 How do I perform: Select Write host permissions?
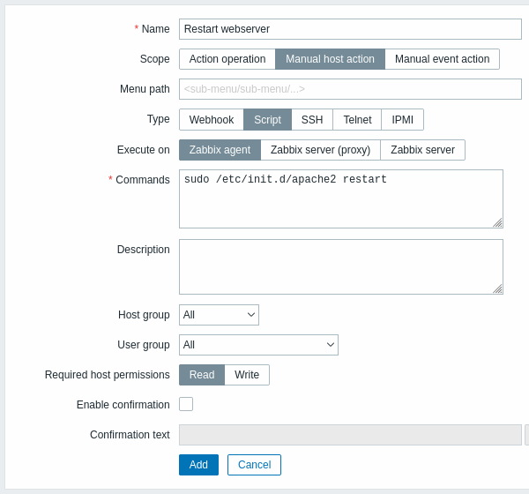tap(247, 375)
